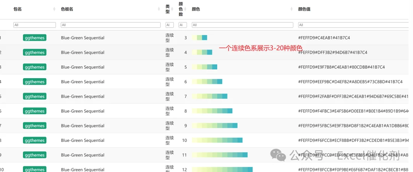The image size is (413, 172).
Task: Select Blue-Green Sequential in the 11-color row
Action: 83,155
